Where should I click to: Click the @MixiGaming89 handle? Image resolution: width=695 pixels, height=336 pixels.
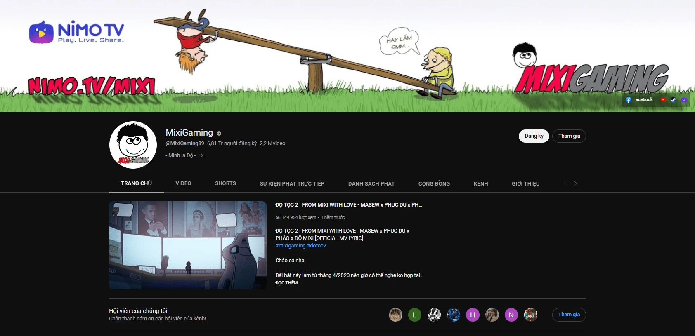(184, 143)
